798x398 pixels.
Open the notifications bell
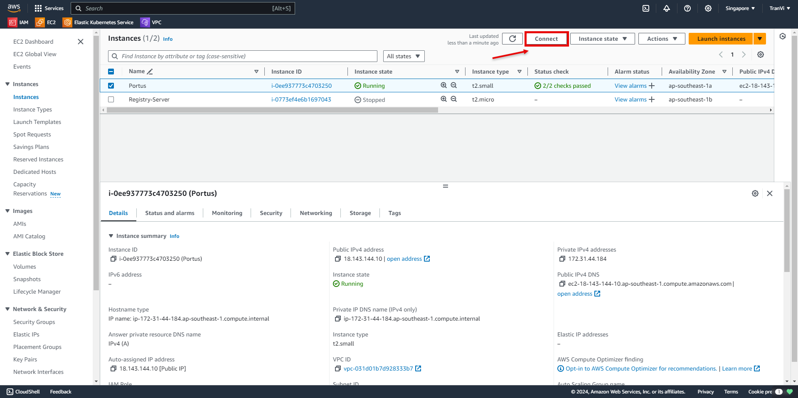coord(667,8)
